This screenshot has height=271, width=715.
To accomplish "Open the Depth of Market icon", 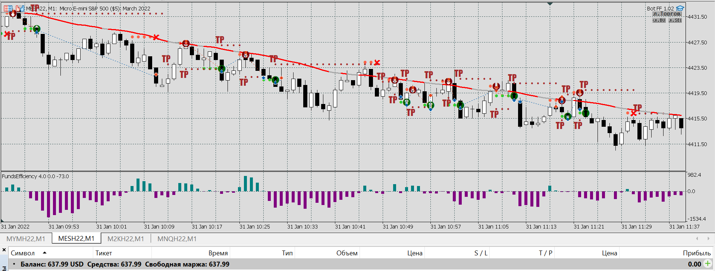I will click(20, 8).
